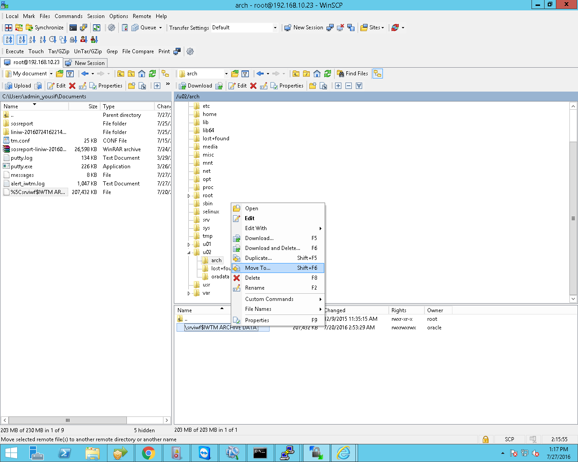Click the red delete icon in remote toolbar

click(253, 86)
